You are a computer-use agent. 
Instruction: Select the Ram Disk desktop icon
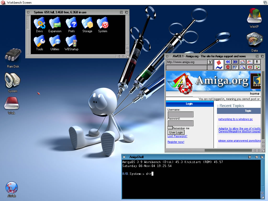13,58
